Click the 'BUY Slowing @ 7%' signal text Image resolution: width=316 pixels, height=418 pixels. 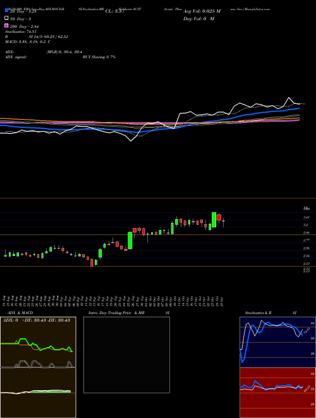99,57
